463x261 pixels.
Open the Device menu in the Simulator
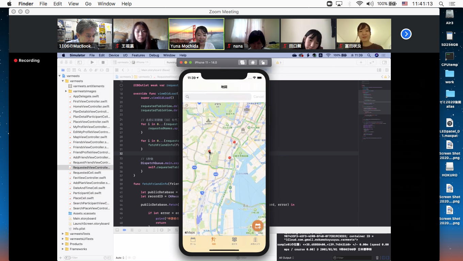coord(114,55)
